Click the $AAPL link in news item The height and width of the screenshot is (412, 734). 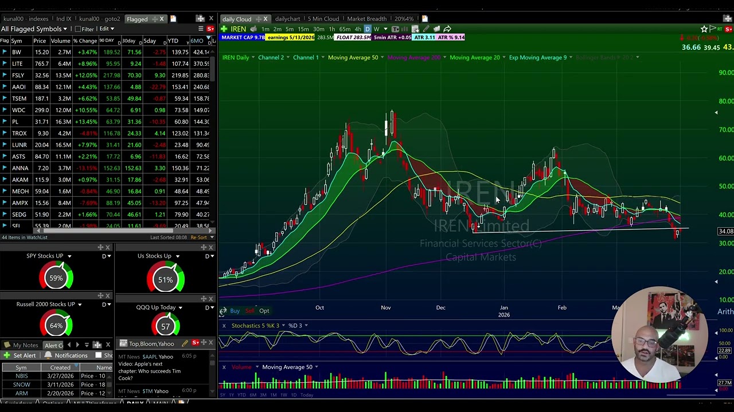tap(149, 356)
